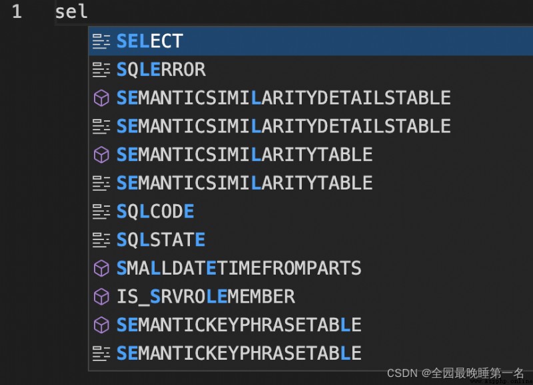Click keyword icon beside SQLERROR
The width and height of the screenshot is (533, 385).
point(101,70)
